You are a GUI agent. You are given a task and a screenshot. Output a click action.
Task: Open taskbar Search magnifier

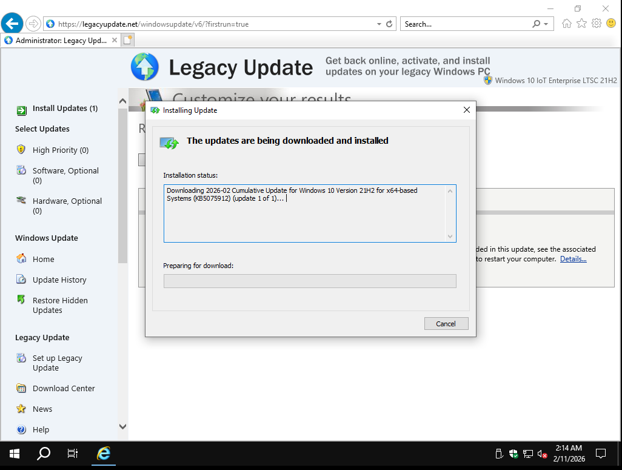[x=44, y=454]
